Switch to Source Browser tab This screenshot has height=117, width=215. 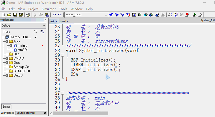pos(26,113)
